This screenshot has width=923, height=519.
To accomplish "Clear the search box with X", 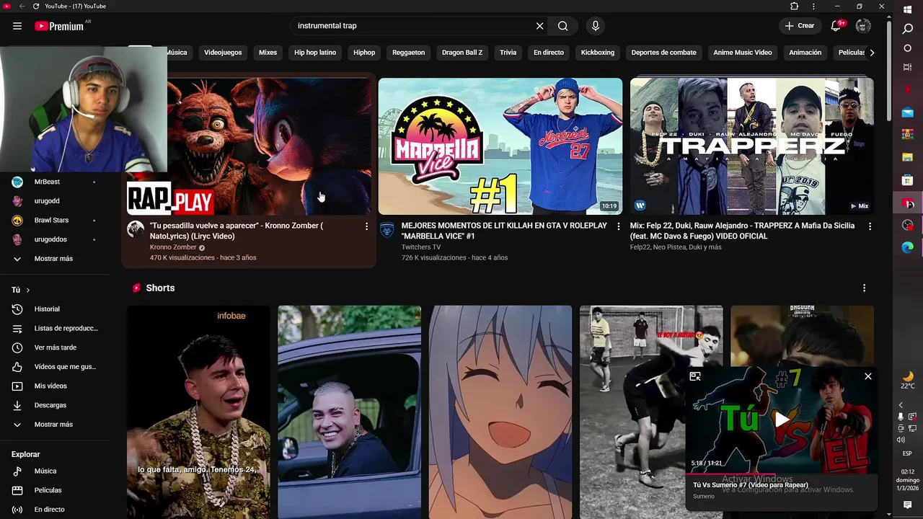I will [539, 26].
